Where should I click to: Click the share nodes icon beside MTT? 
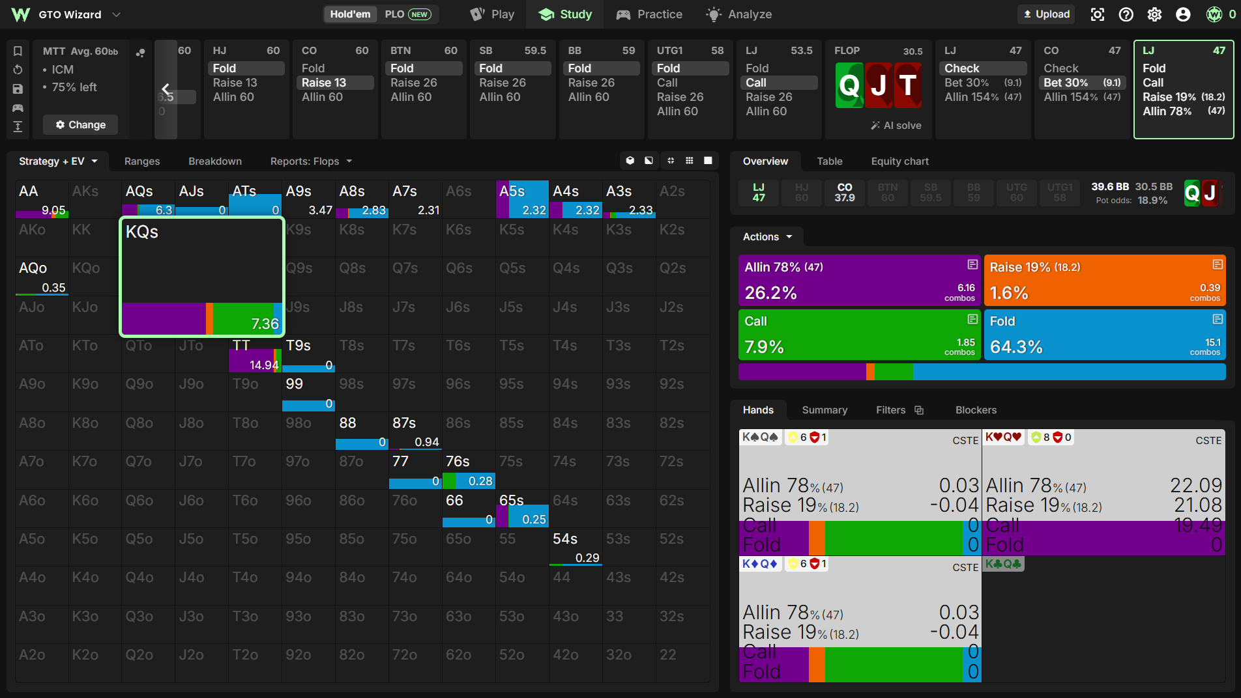click(x=140, y=53)
